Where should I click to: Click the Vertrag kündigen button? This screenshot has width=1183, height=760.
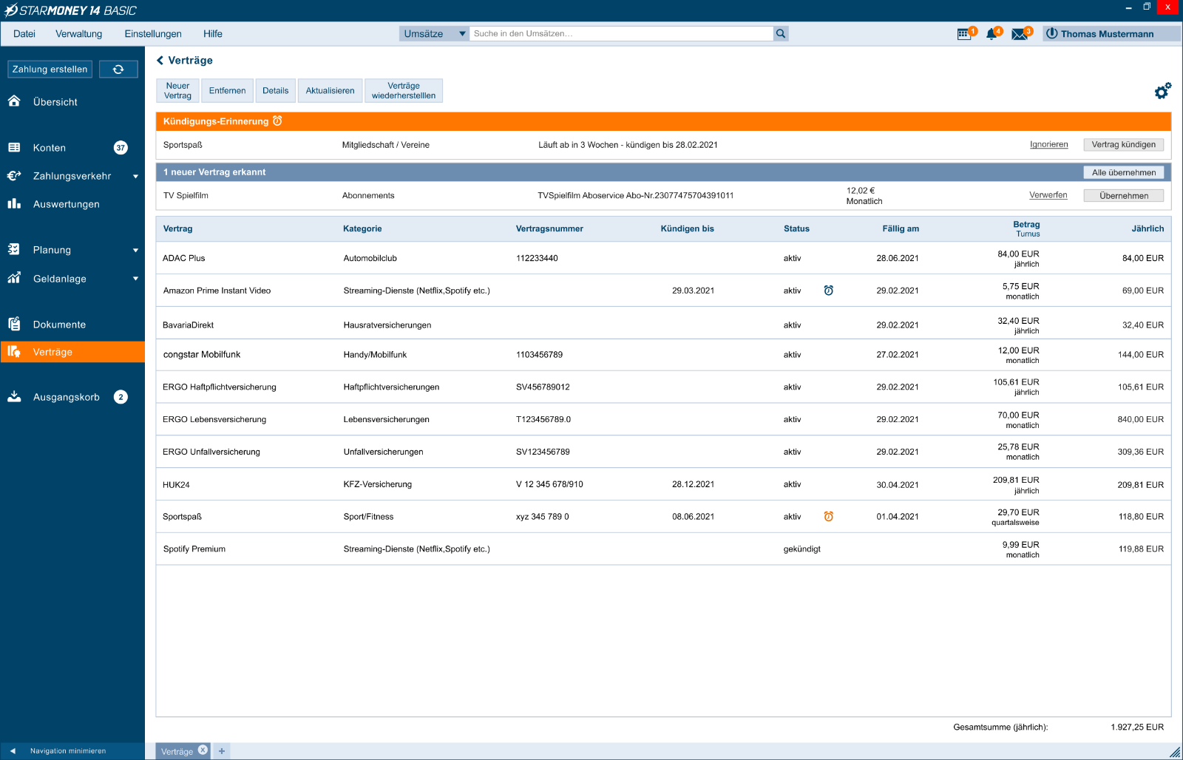(1123, 145)
